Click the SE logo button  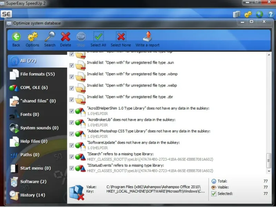[x=6, y=14]
